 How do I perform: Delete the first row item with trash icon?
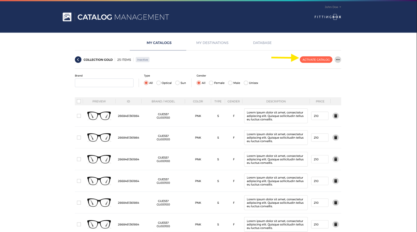click(336, 116)
